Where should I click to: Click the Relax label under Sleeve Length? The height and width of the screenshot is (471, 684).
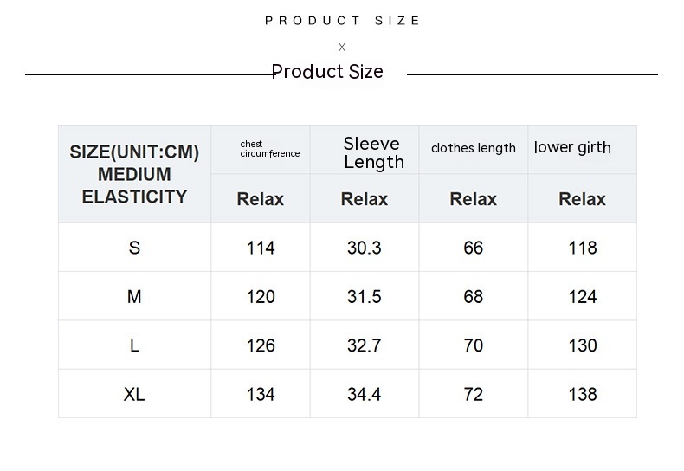pos(364,199)
